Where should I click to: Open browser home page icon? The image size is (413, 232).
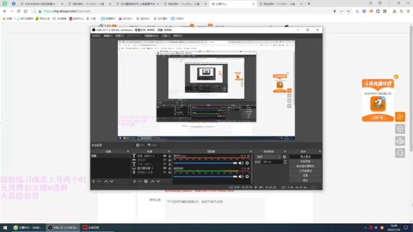point(25,11)
